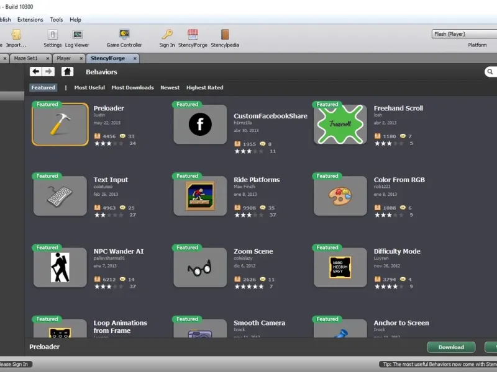Image resolution: width=497 pixels, height=372 pixels.
Task: Select the Loop Animations from Frame thumbnail
Action: coord(60,329)
